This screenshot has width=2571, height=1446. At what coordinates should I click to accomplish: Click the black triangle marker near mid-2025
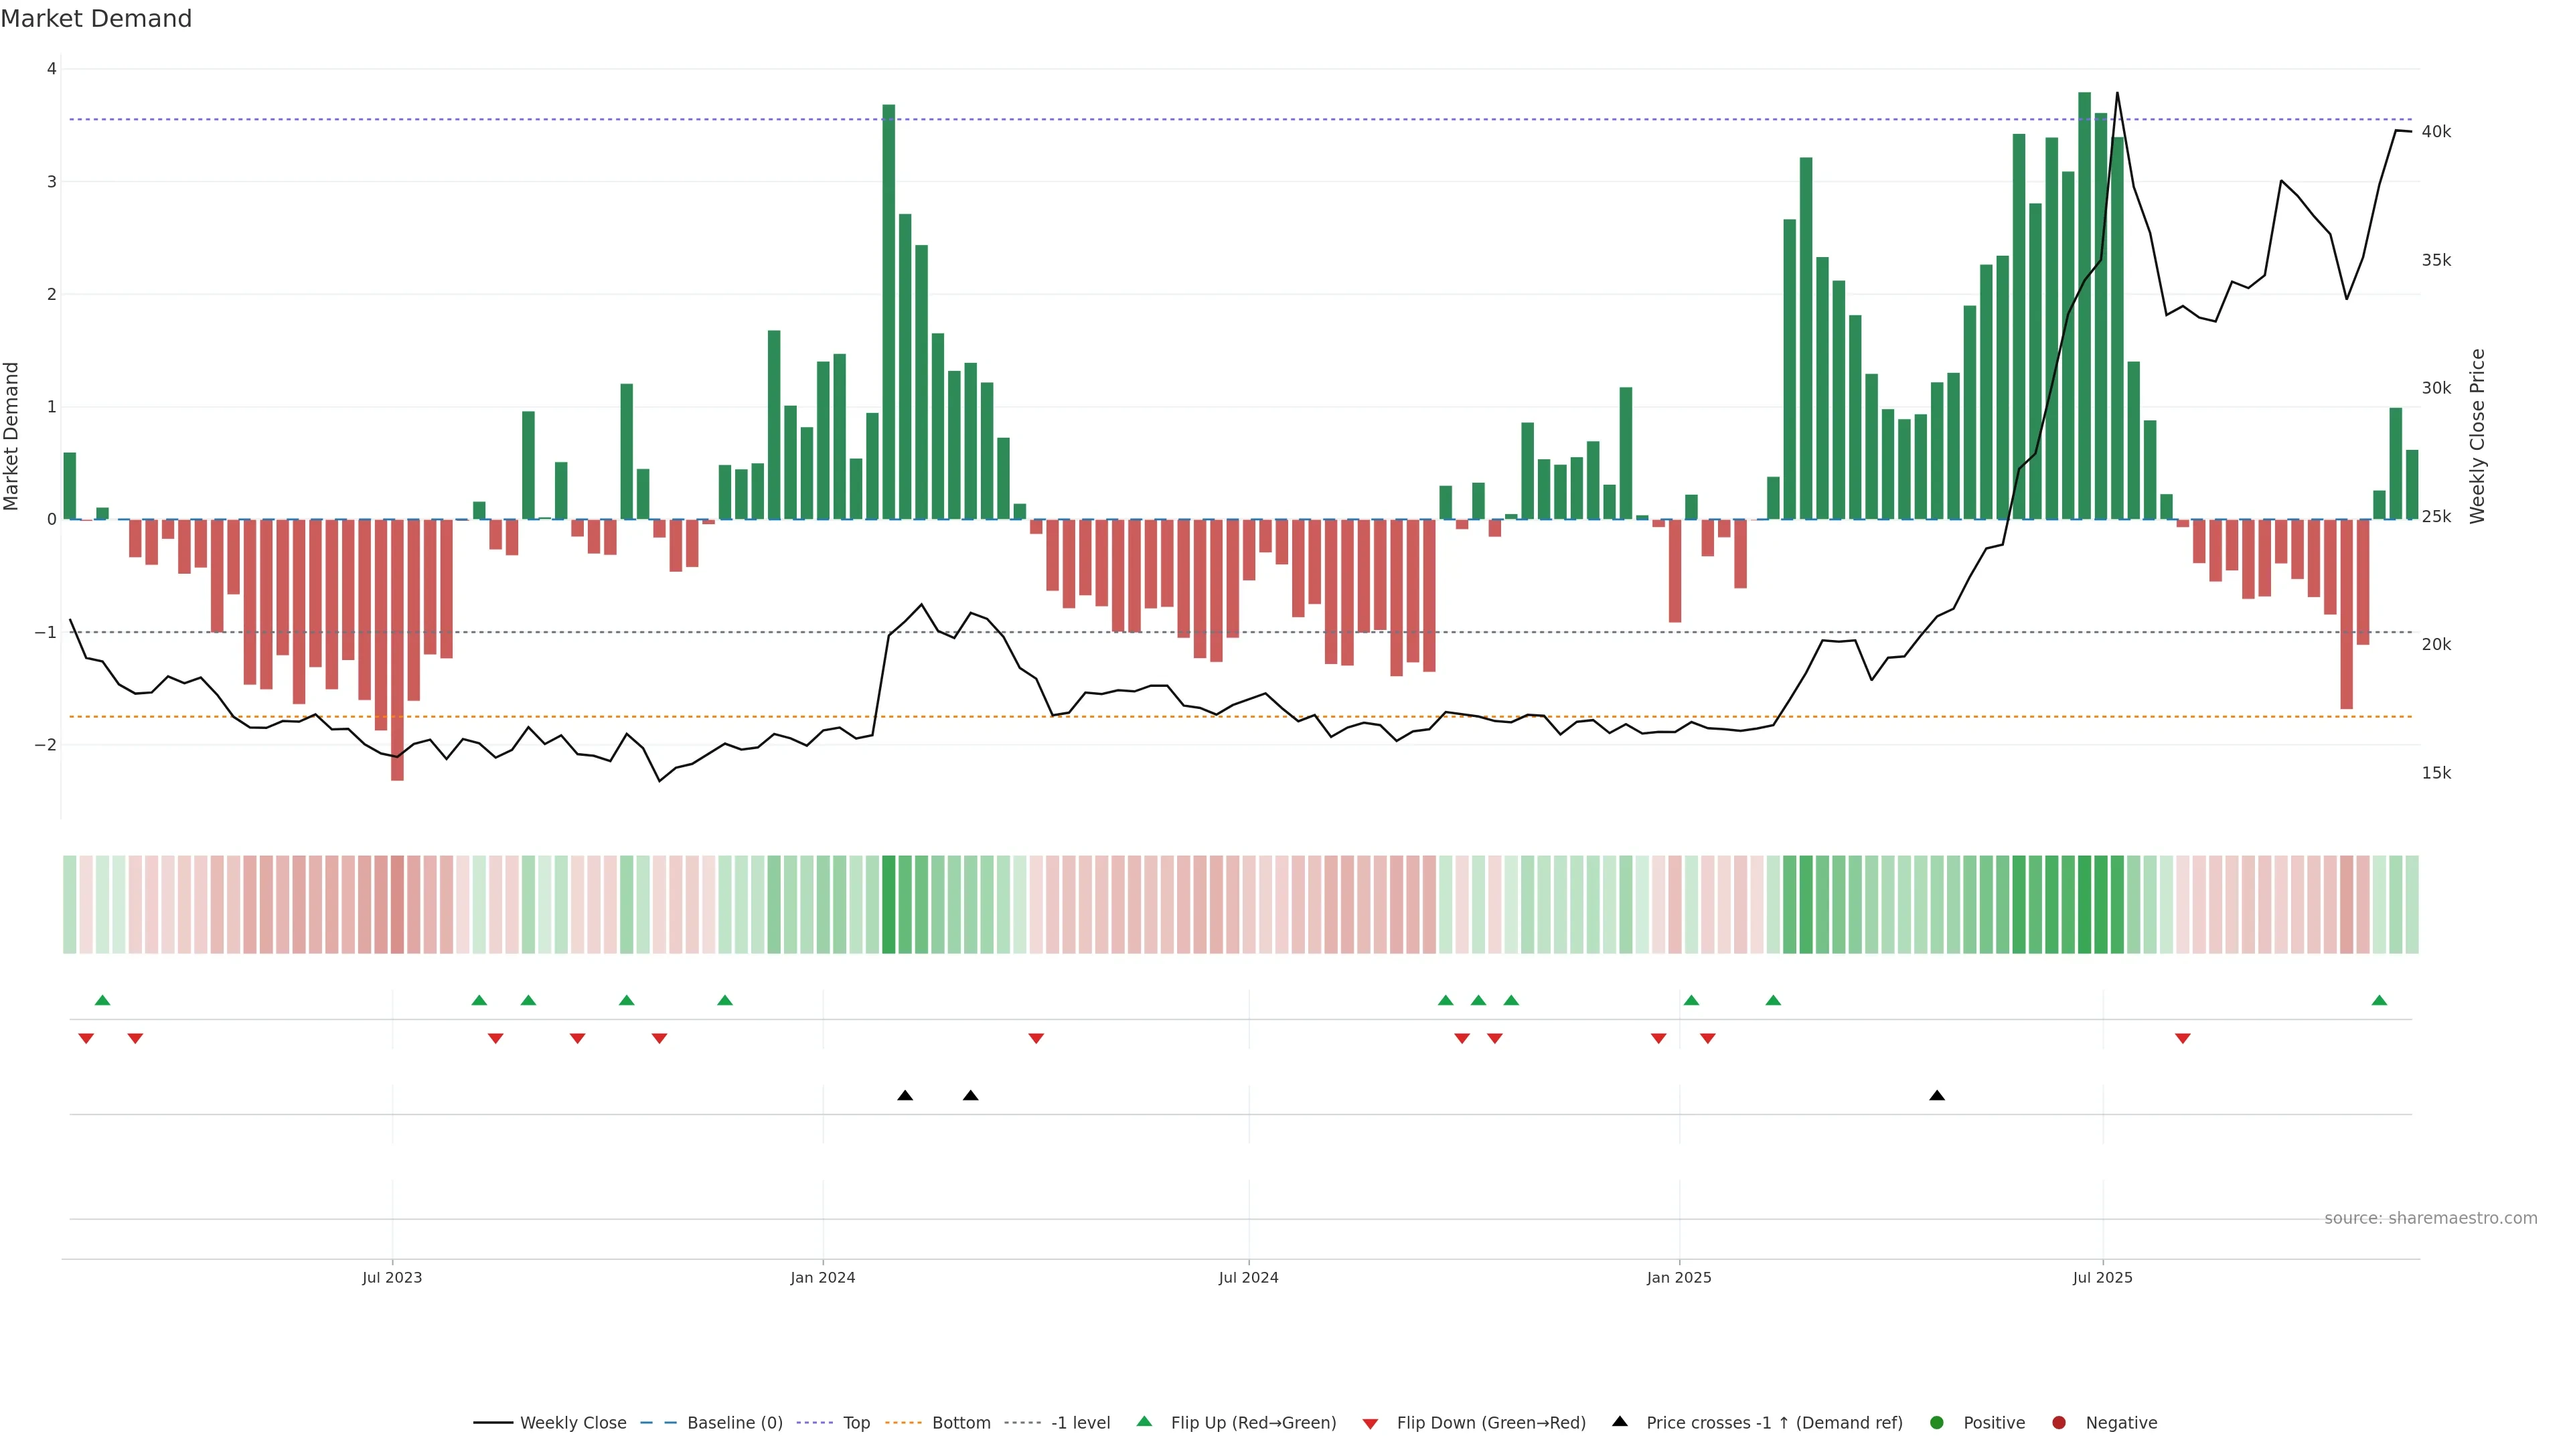1937,1096
